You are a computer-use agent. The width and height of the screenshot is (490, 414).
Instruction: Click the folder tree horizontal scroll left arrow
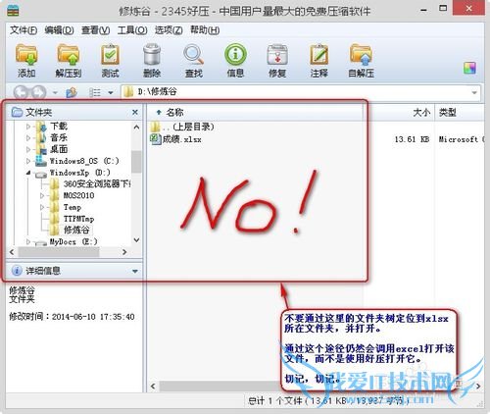[x=12, y=252]
